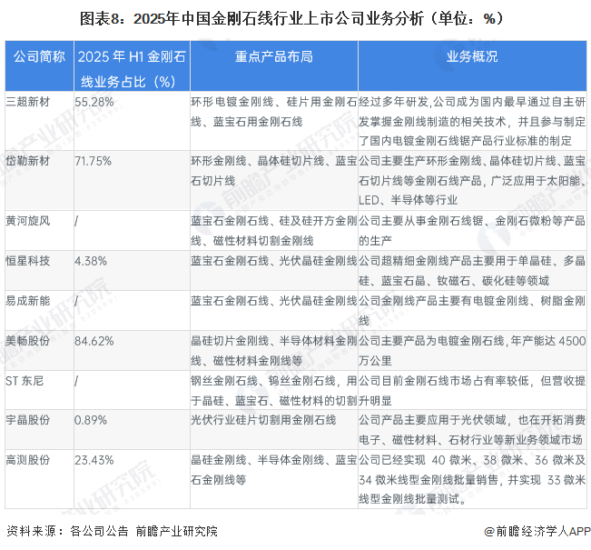
Task: Click ST 东尼 product cell '钢丝金刚石线、钨丝金刚石线'
Action: [263, 381]
